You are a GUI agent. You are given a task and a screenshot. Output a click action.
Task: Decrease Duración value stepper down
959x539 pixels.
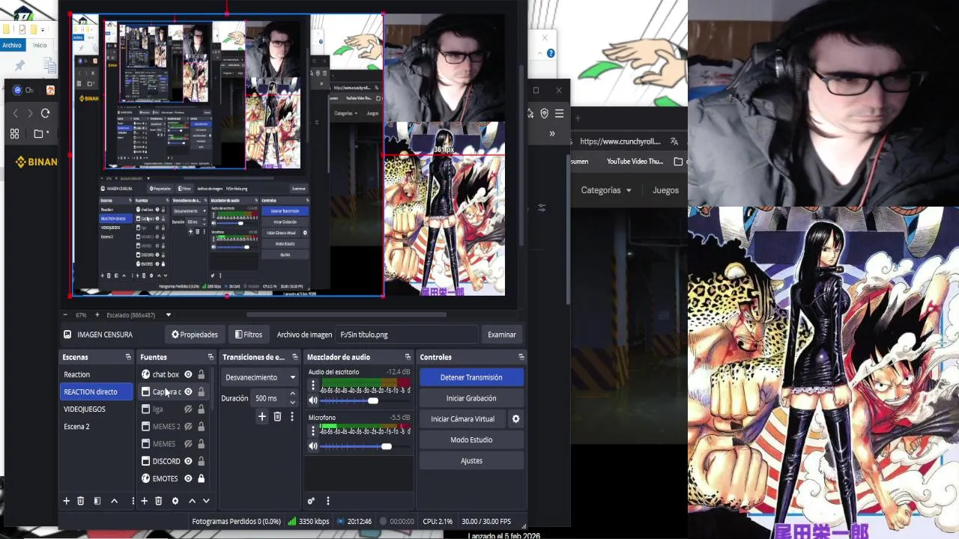292,403
